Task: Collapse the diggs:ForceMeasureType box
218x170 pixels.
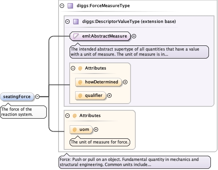Action: tap(62, 6)
